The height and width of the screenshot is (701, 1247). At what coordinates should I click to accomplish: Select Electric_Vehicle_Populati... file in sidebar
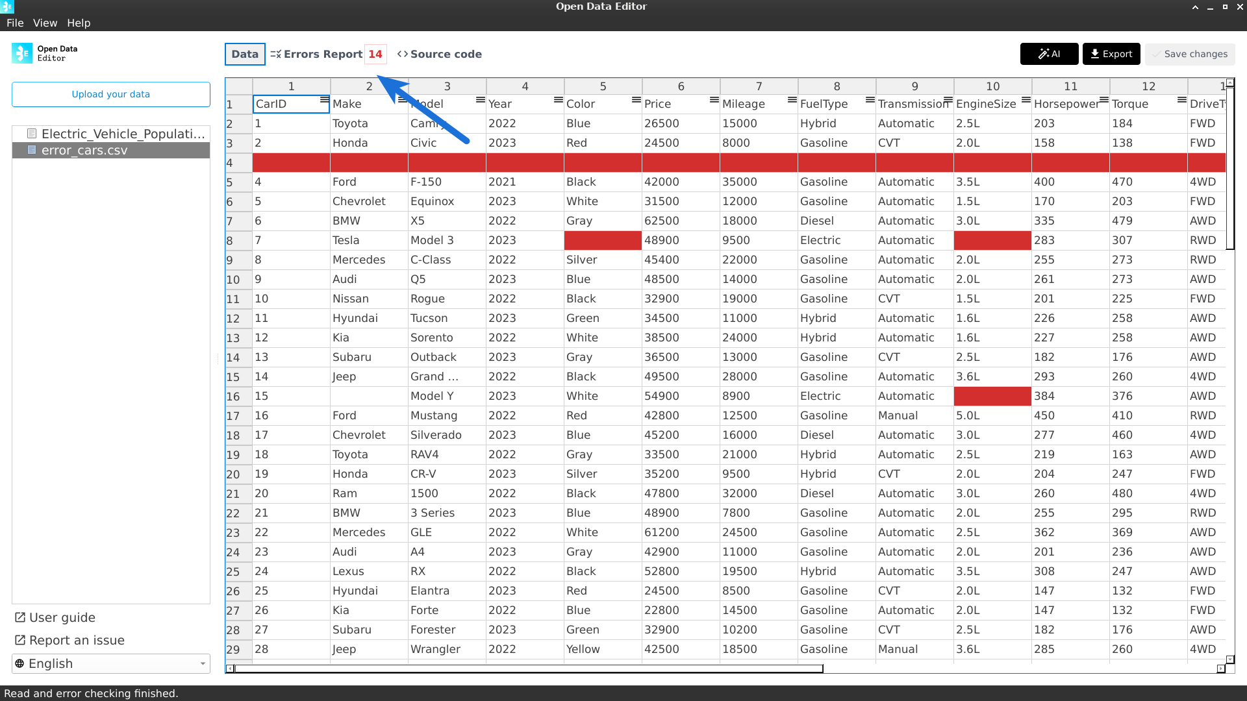[x=122, y=134]
